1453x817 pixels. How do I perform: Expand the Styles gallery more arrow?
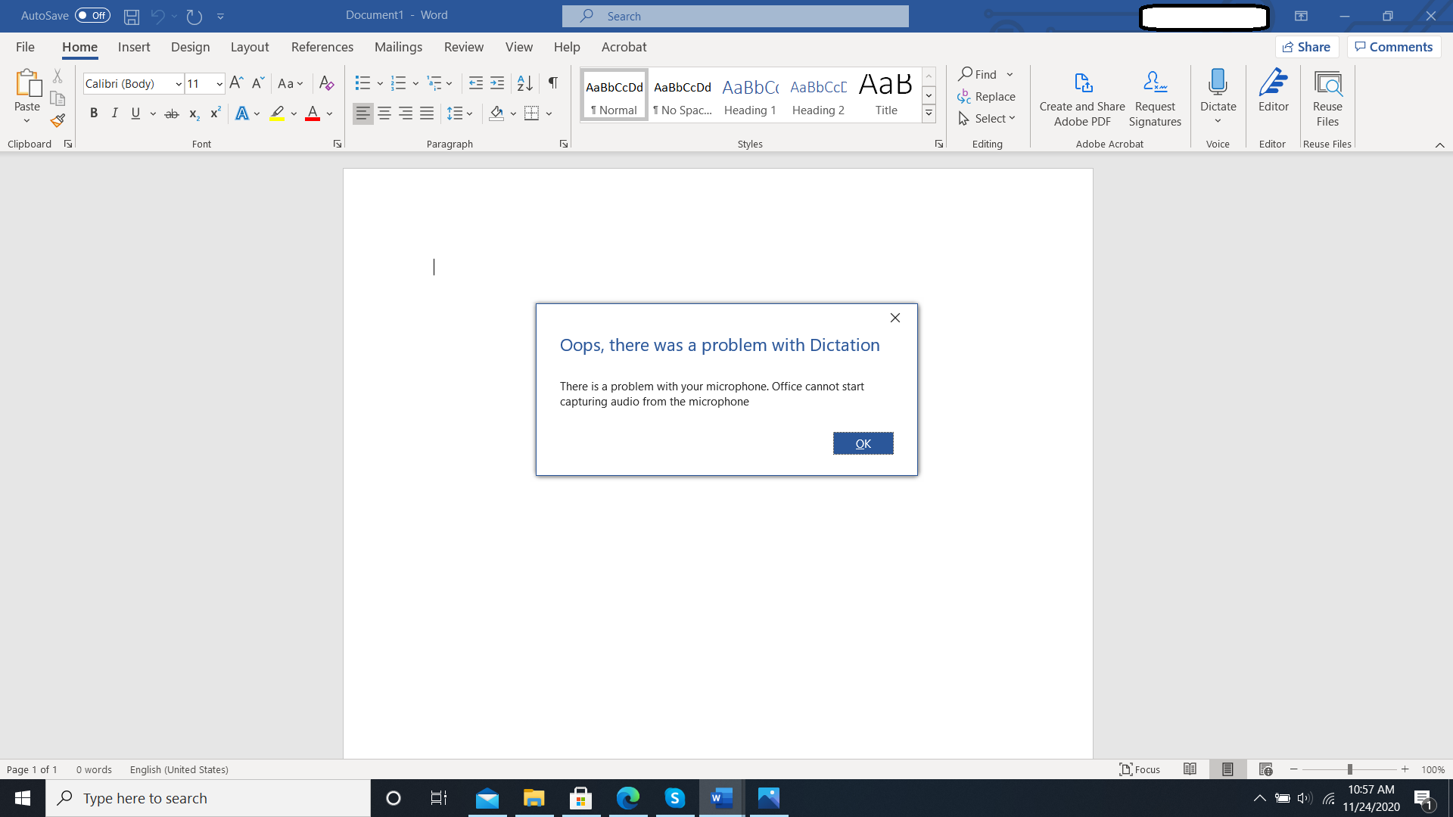(x=929, y=113)
